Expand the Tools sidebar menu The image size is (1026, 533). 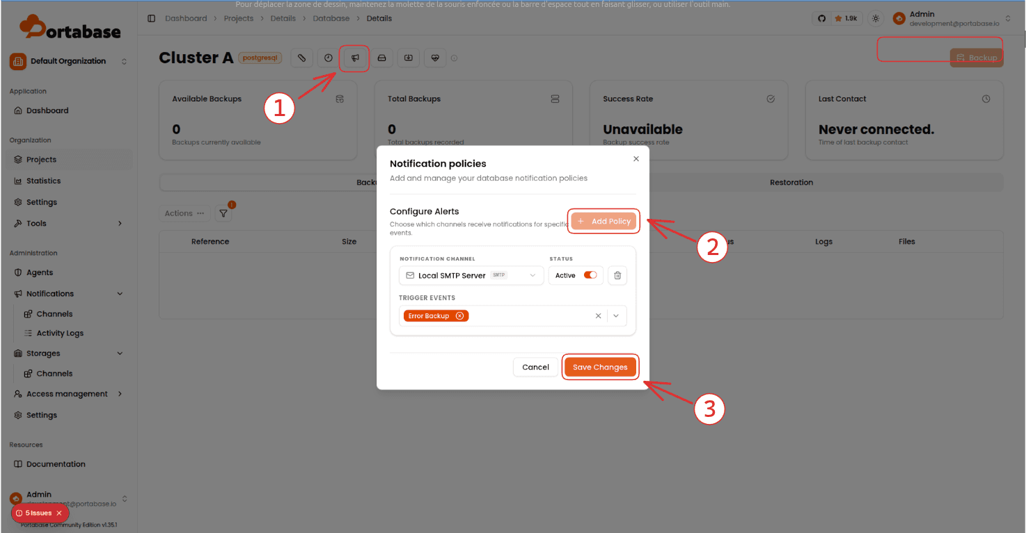pos(69,224)
